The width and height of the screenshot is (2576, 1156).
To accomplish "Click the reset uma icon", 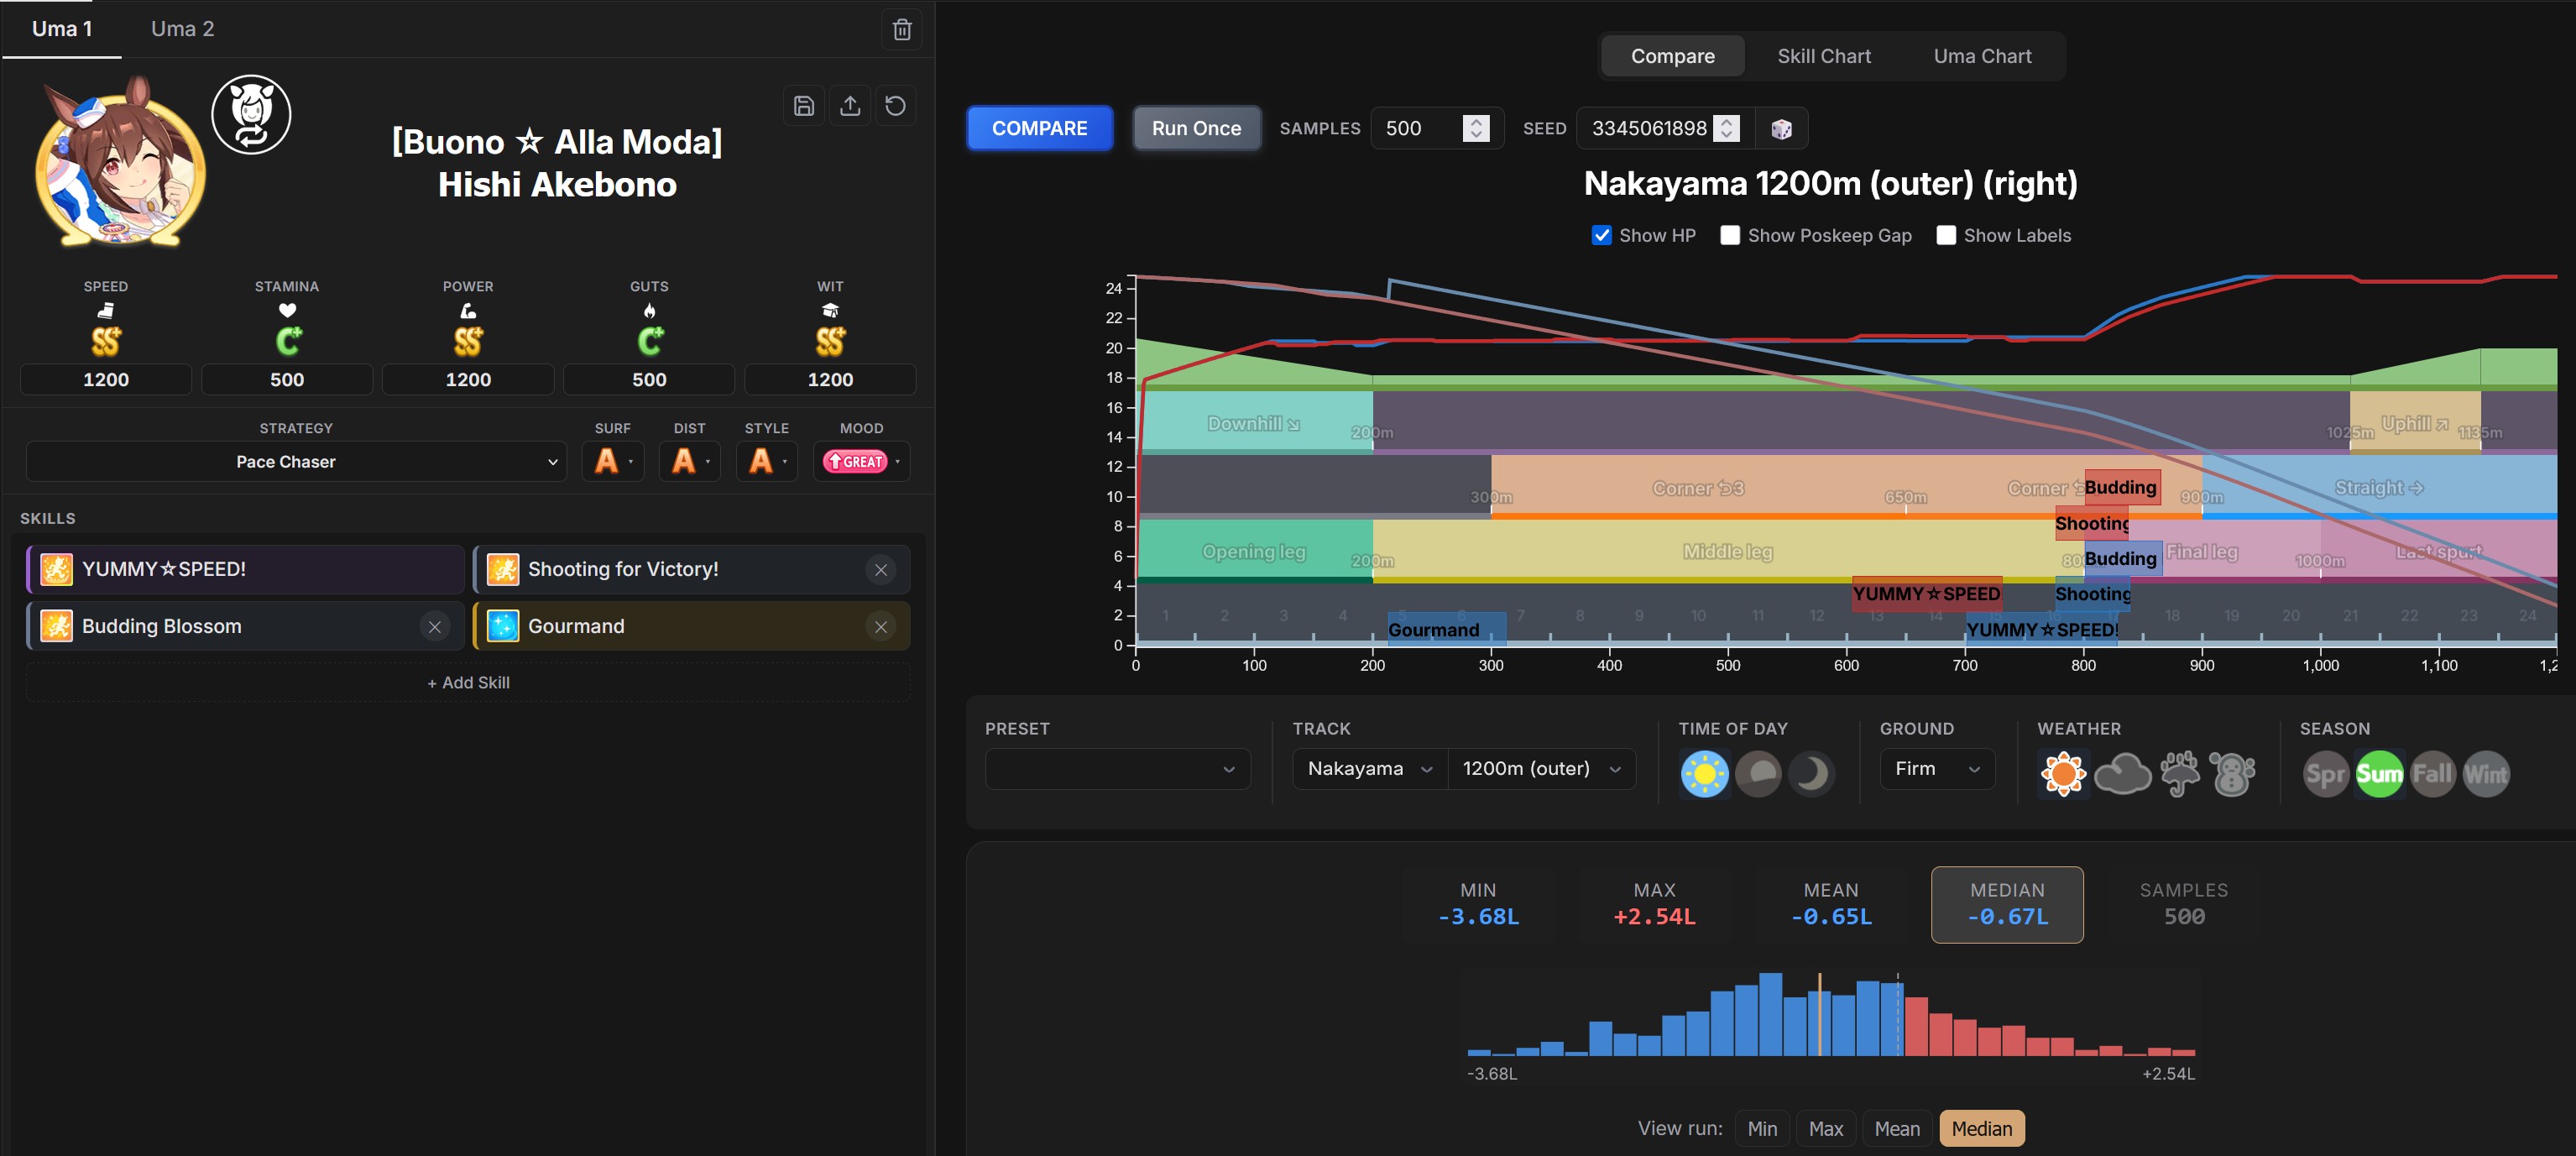I will pos(895,106).
